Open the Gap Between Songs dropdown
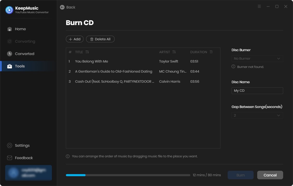Image resolution: width=293 pixels, height=186 pixels. (257, 115)
